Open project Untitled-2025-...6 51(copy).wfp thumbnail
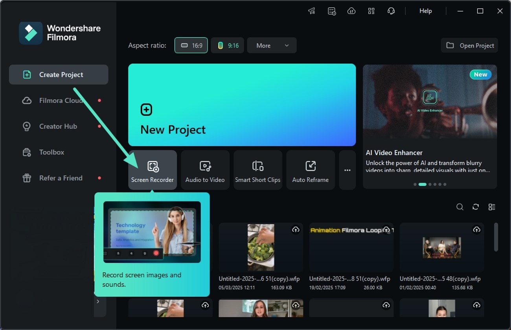The height and width of the screenshot is (330, 511). 261,247
